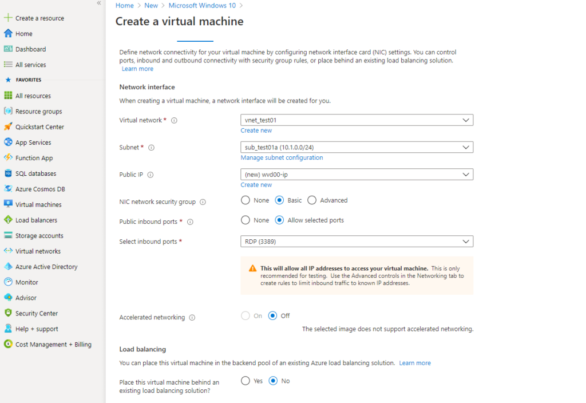The width and height of the screenshot is (586, 403).
Task: Click the Monitor gauge icon
Action: 8,282
